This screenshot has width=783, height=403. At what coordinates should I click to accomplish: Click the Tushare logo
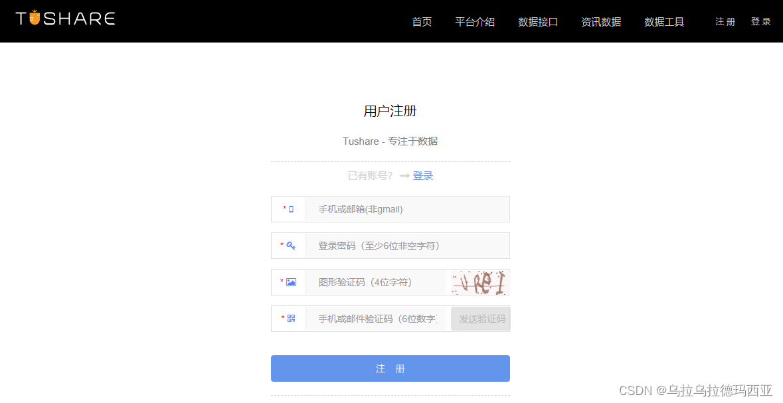[66, 18]
